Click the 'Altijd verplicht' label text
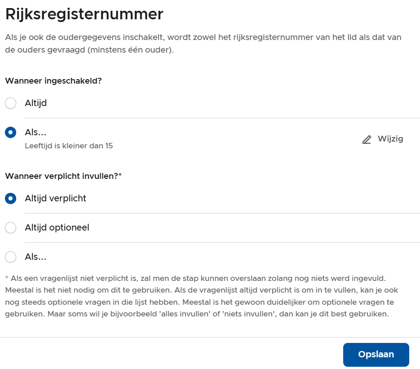The width and height of the screenshot is (420, 369). [55, 198]
